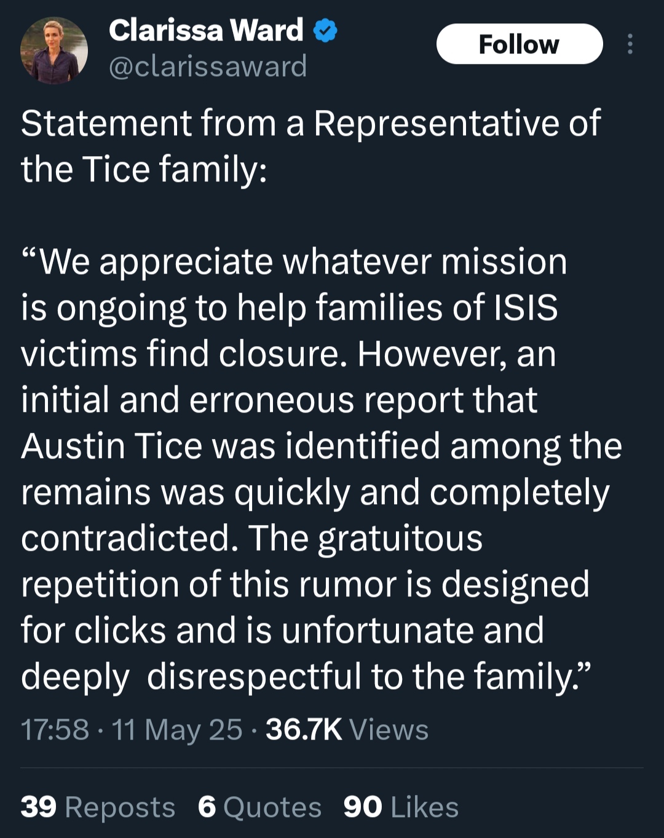Image resolution: width=664 pixels, height=838 pixels.
Task: Click the blue verified badge
Action: pyautogui.click(x=325, y=30)
